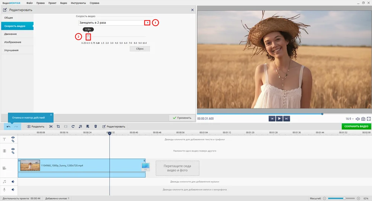
Task: Click the Сброс reset button
Action: tap(140, 49)
